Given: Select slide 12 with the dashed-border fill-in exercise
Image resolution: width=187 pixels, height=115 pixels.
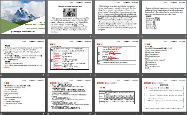Looking at the screenshot, I should click(164, 95).
